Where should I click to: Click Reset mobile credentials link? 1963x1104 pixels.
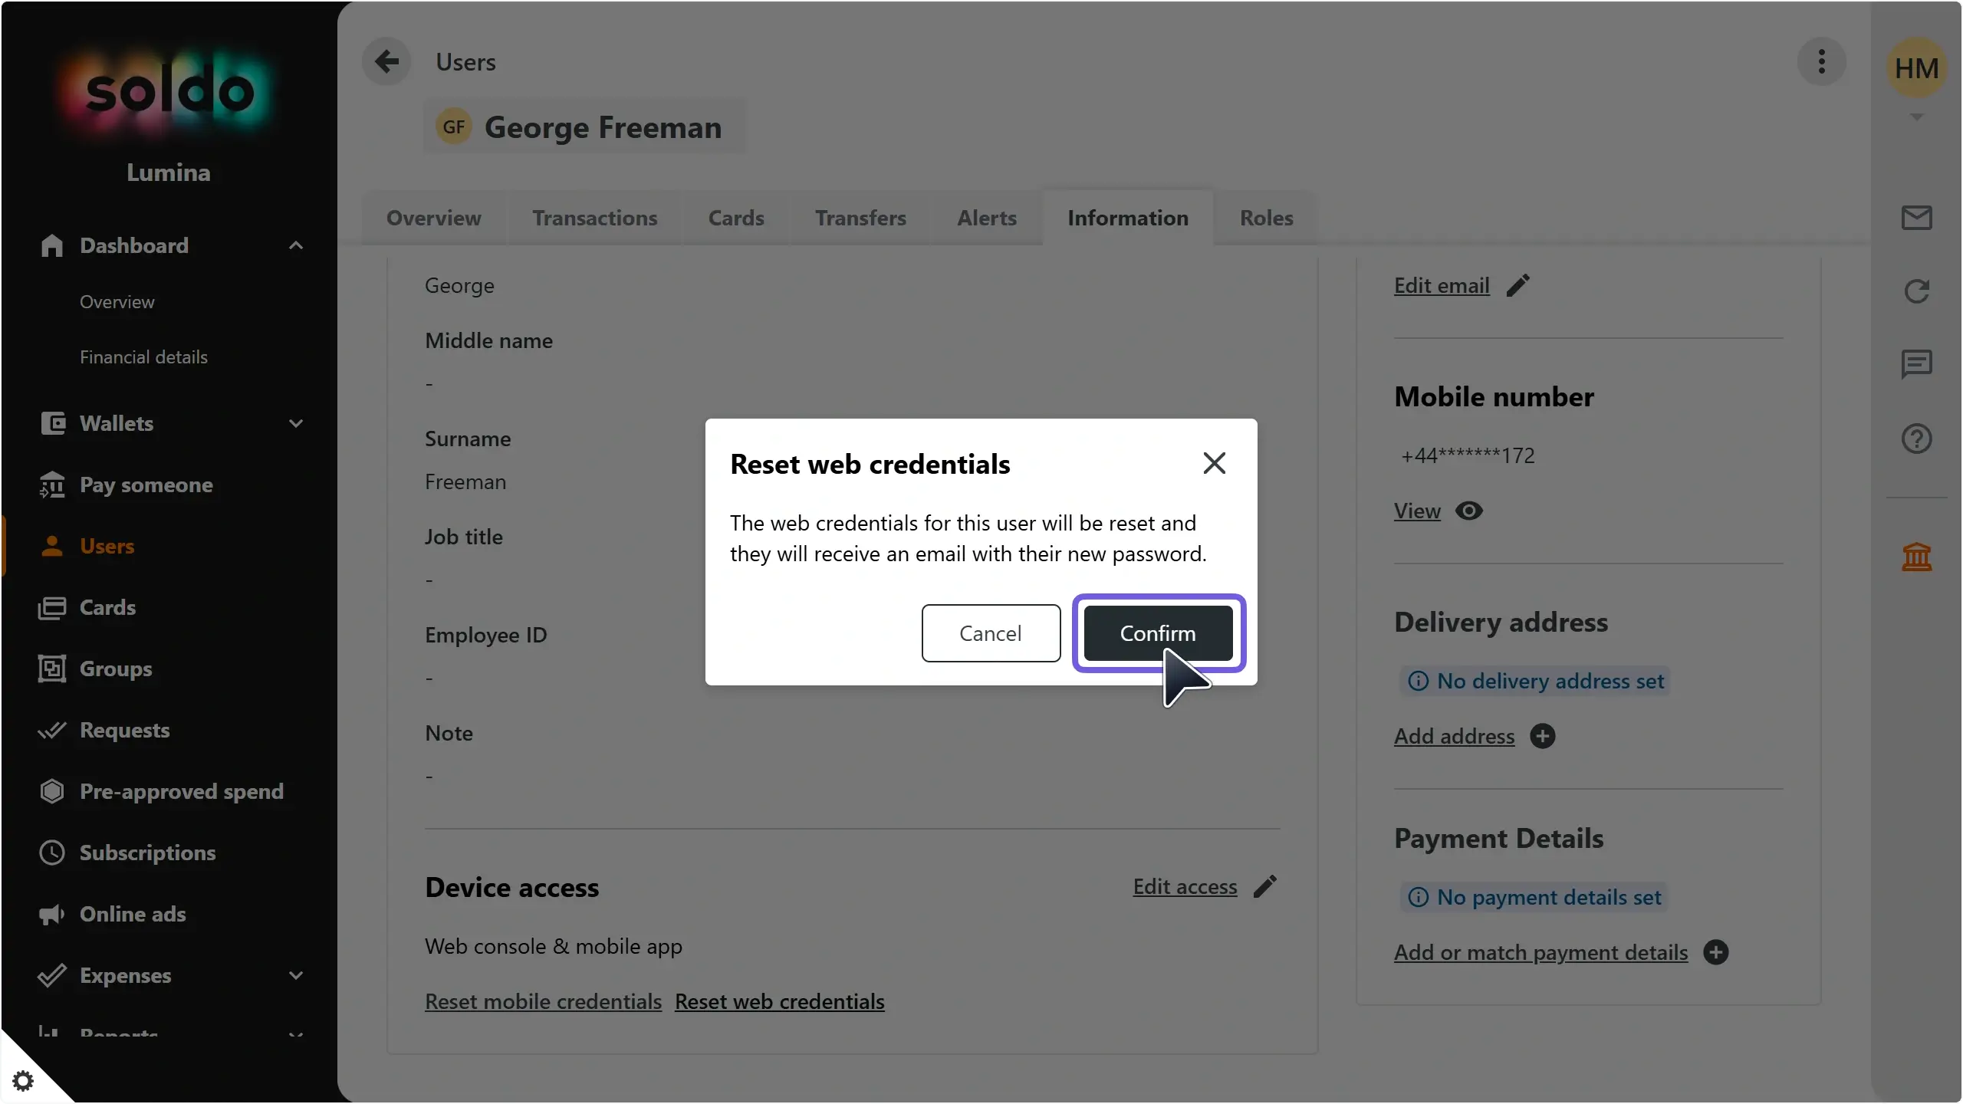[x=543, y=1001]
